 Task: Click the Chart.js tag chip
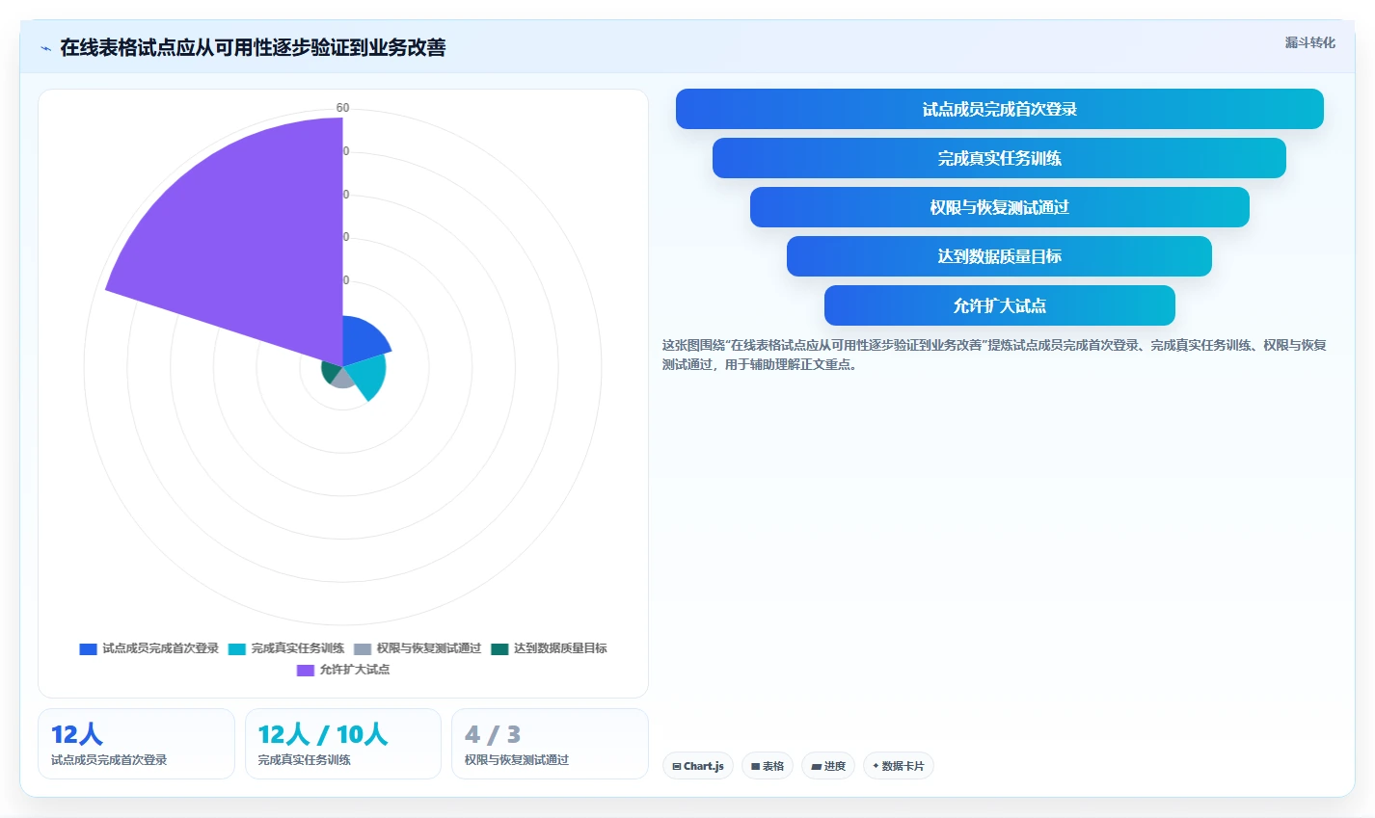click(x=698, y=766)
